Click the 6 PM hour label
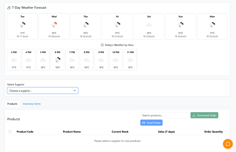 [58, 52]
